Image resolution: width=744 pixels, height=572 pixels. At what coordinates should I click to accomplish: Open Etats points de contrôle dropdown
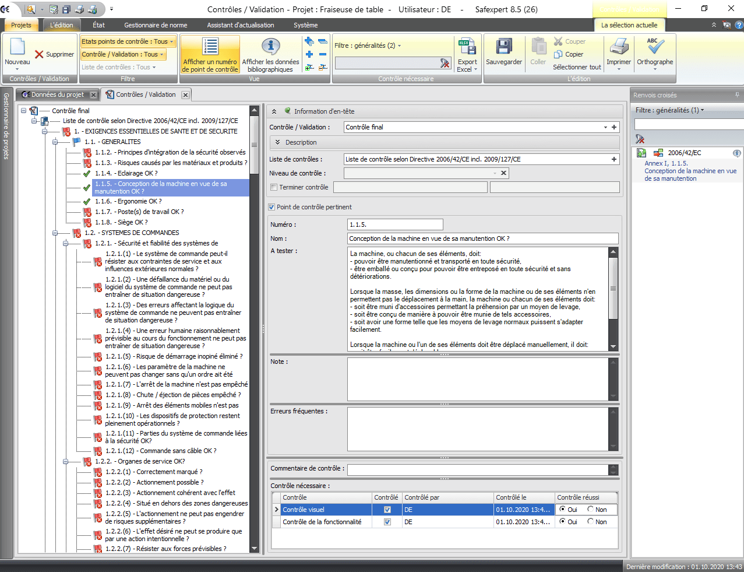[128, 41]
